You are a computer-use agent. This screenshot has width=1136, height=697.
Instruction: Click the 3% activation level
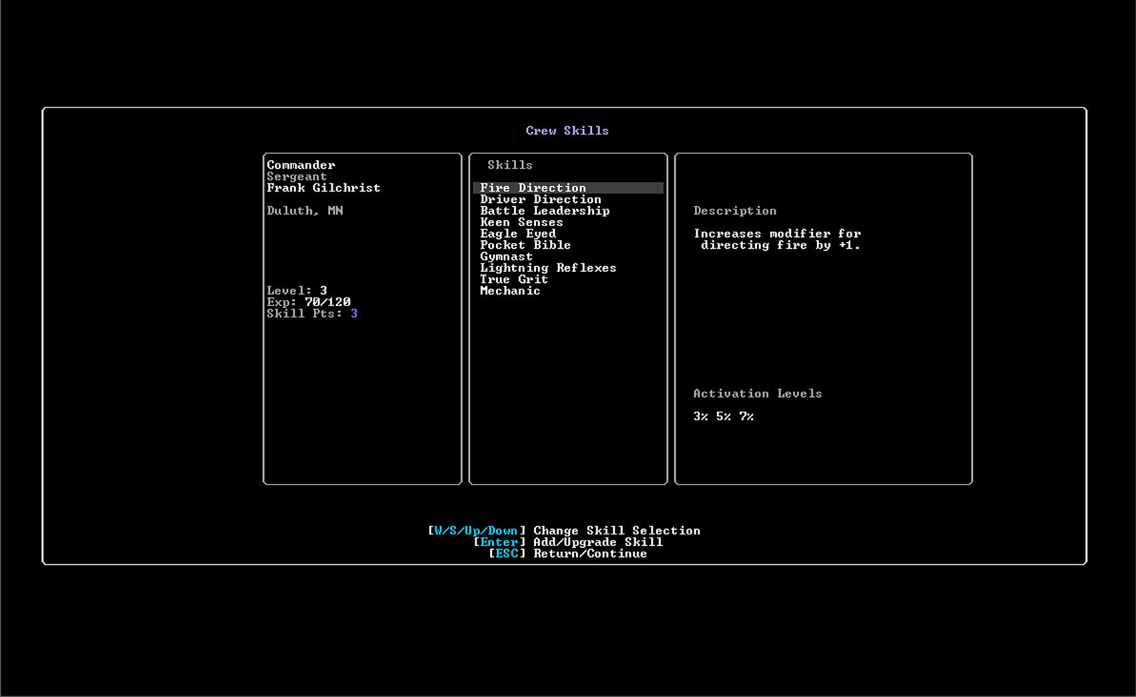click(x=701, y=417)
